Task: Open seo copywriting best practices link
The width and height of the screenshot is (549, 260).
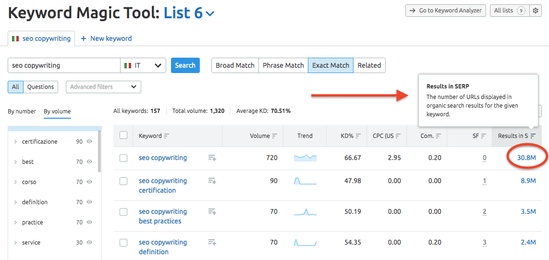Action: 163,216
